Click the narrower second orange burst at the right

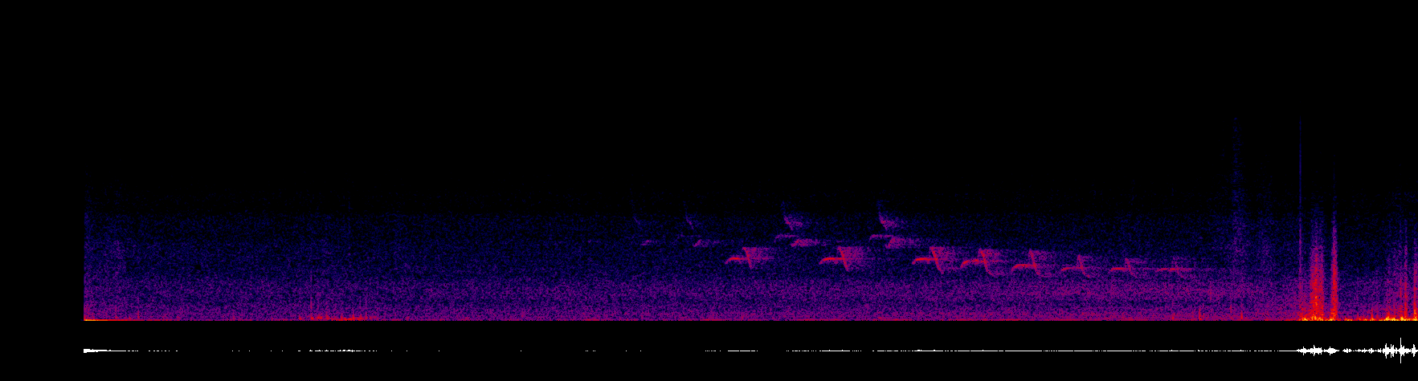[1334, 270]
